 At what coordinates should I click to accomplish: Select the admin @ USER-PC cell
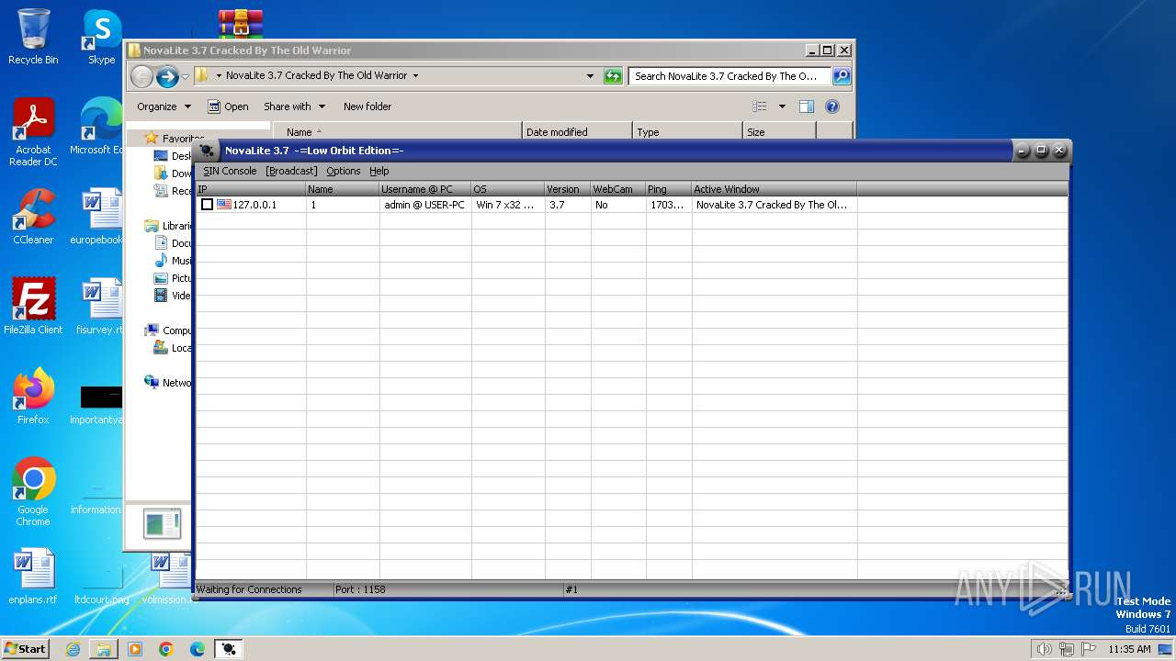424,205
